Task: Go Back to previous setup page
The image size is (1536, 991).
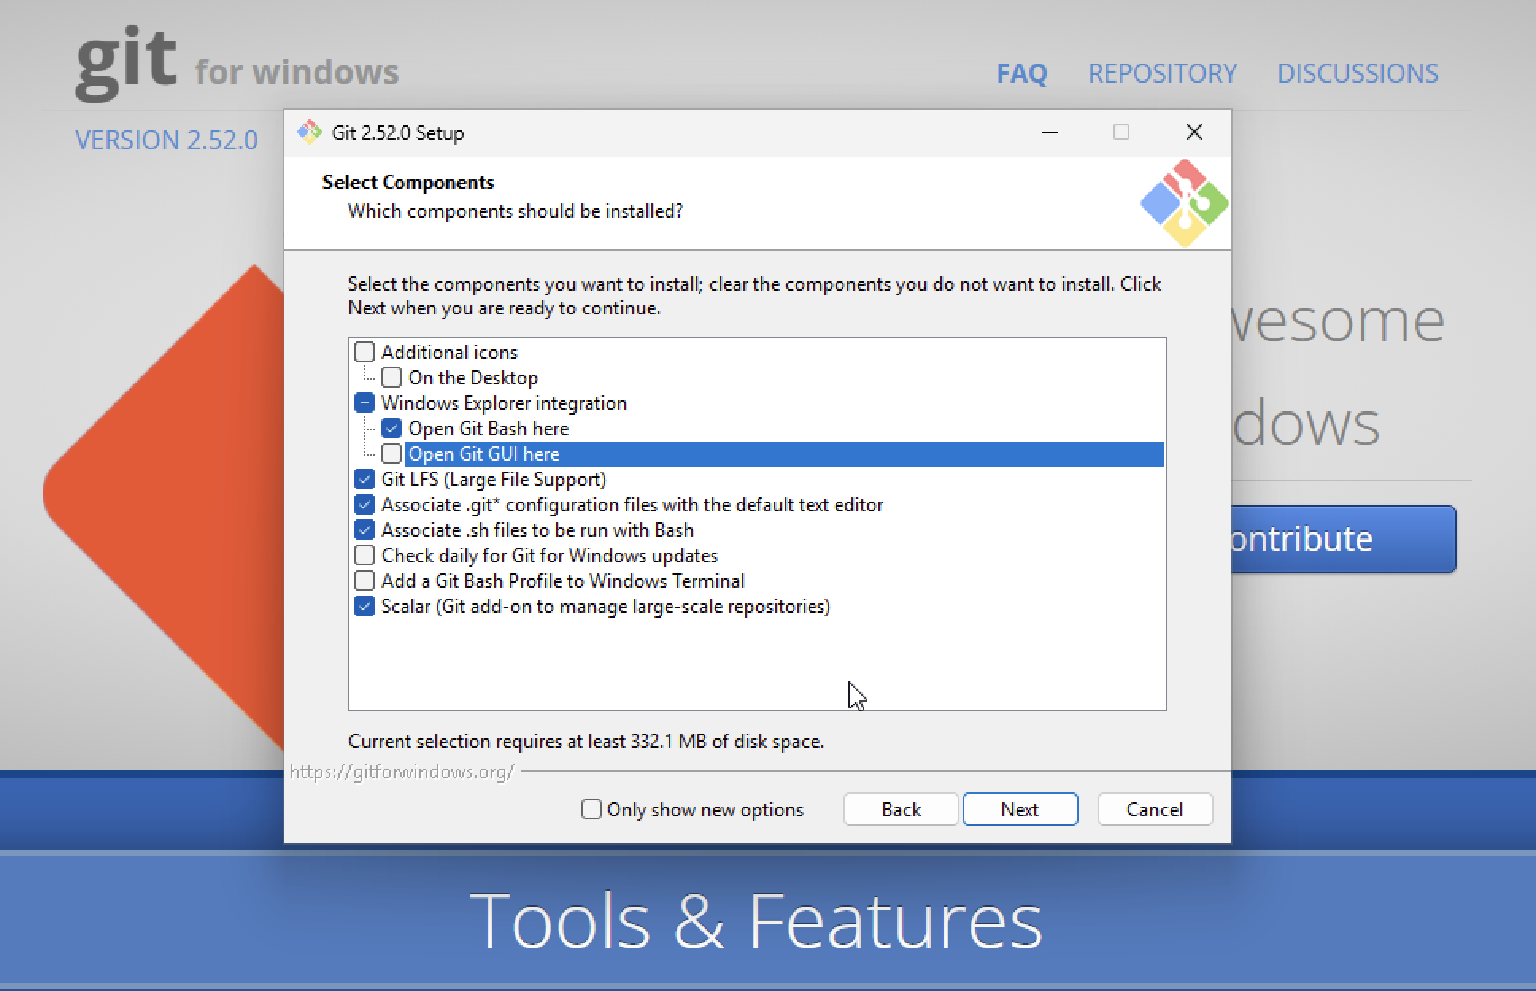Action: tap(901, 809)
